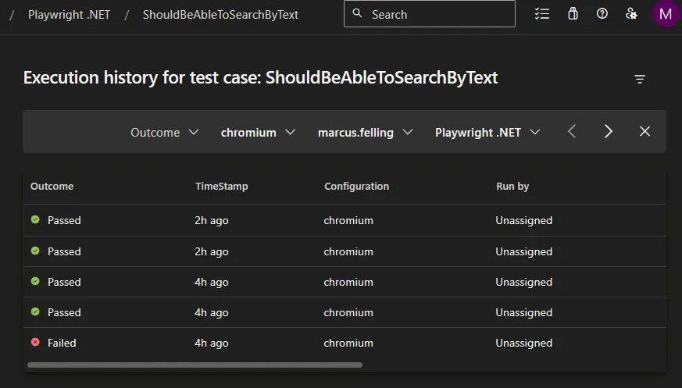
Task: Expand the marcus.felling filter dropdown
Action: pyautogui.click(x=365, y=133)
